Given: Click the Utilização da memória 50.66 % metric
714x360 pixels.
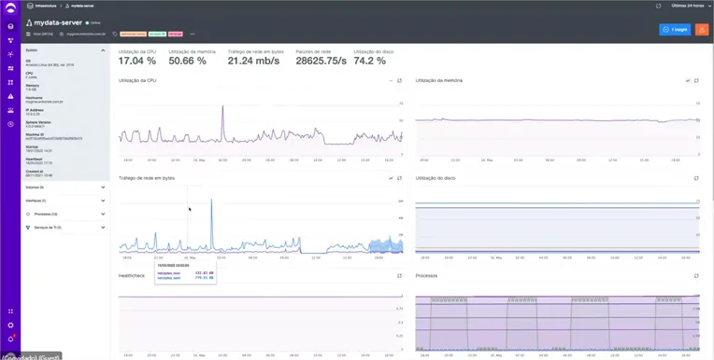Looking at the screenshot, I should (x=193, y=57).
